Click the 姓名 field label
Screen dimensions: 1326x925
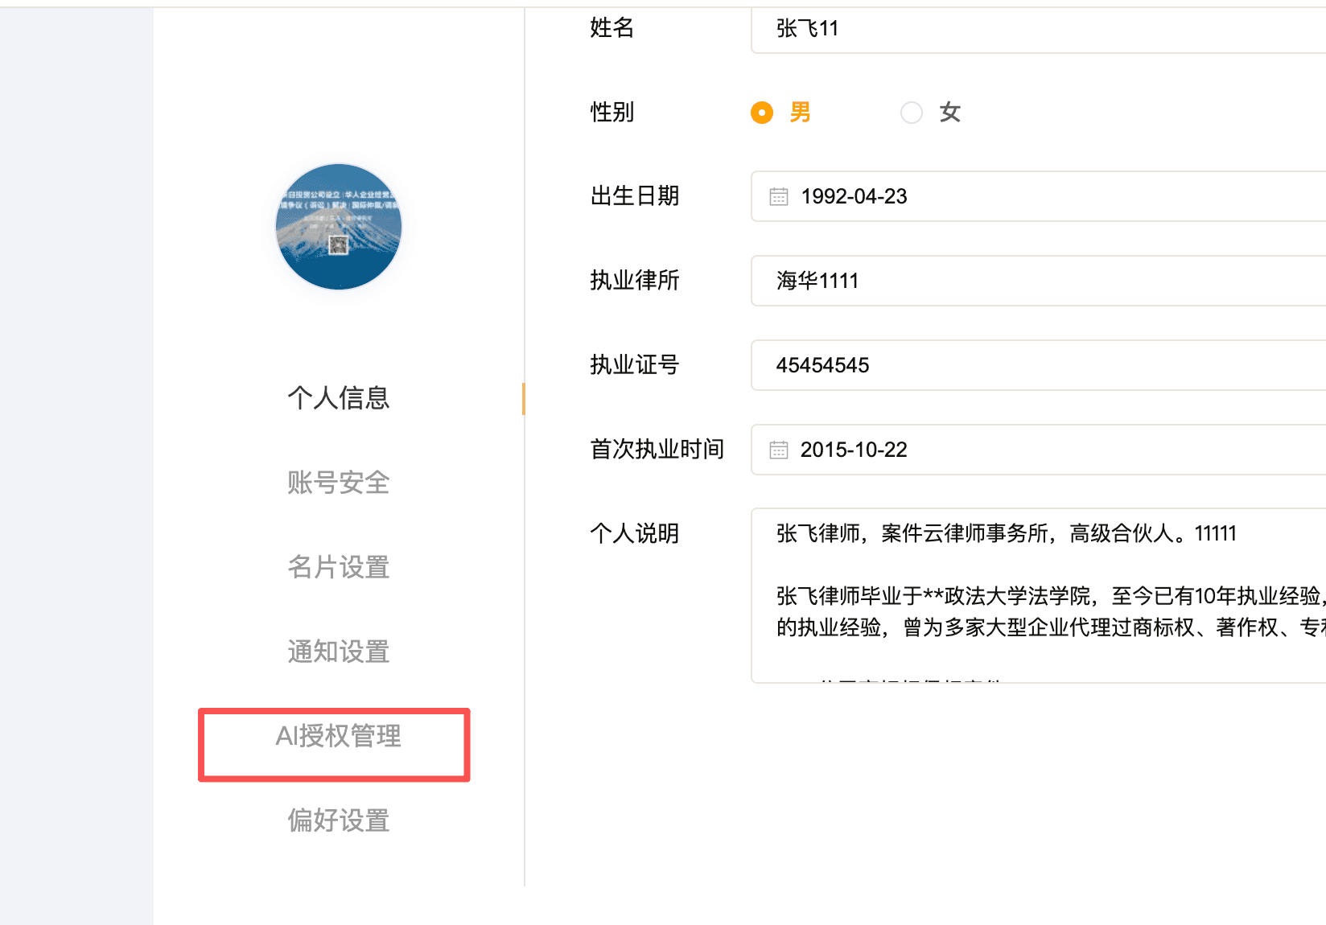coord(612,27)
